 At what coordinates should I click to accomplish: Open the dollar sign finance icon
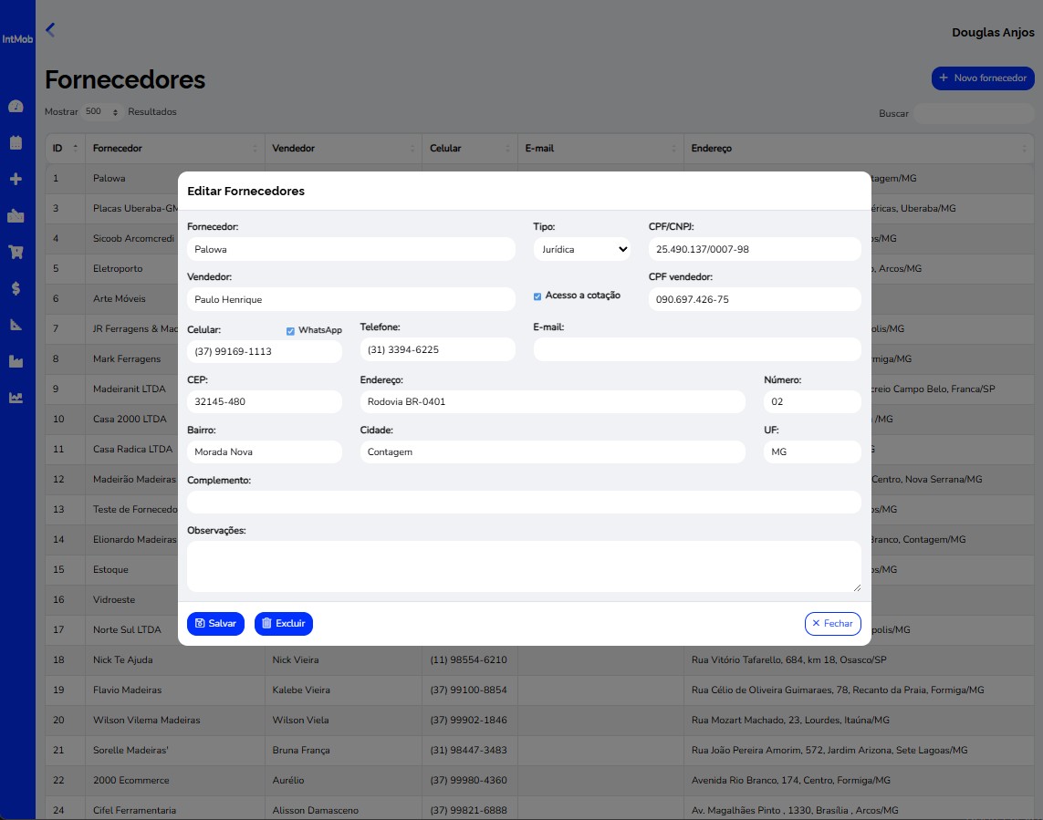pos(16,288)
